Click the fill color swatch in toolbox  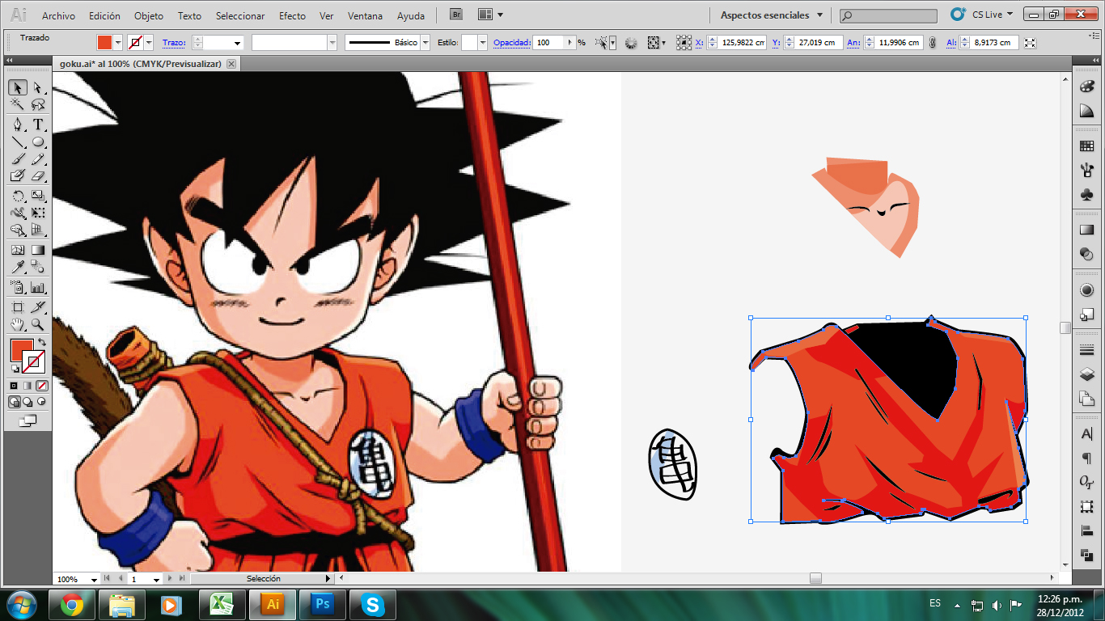(21, 350)
